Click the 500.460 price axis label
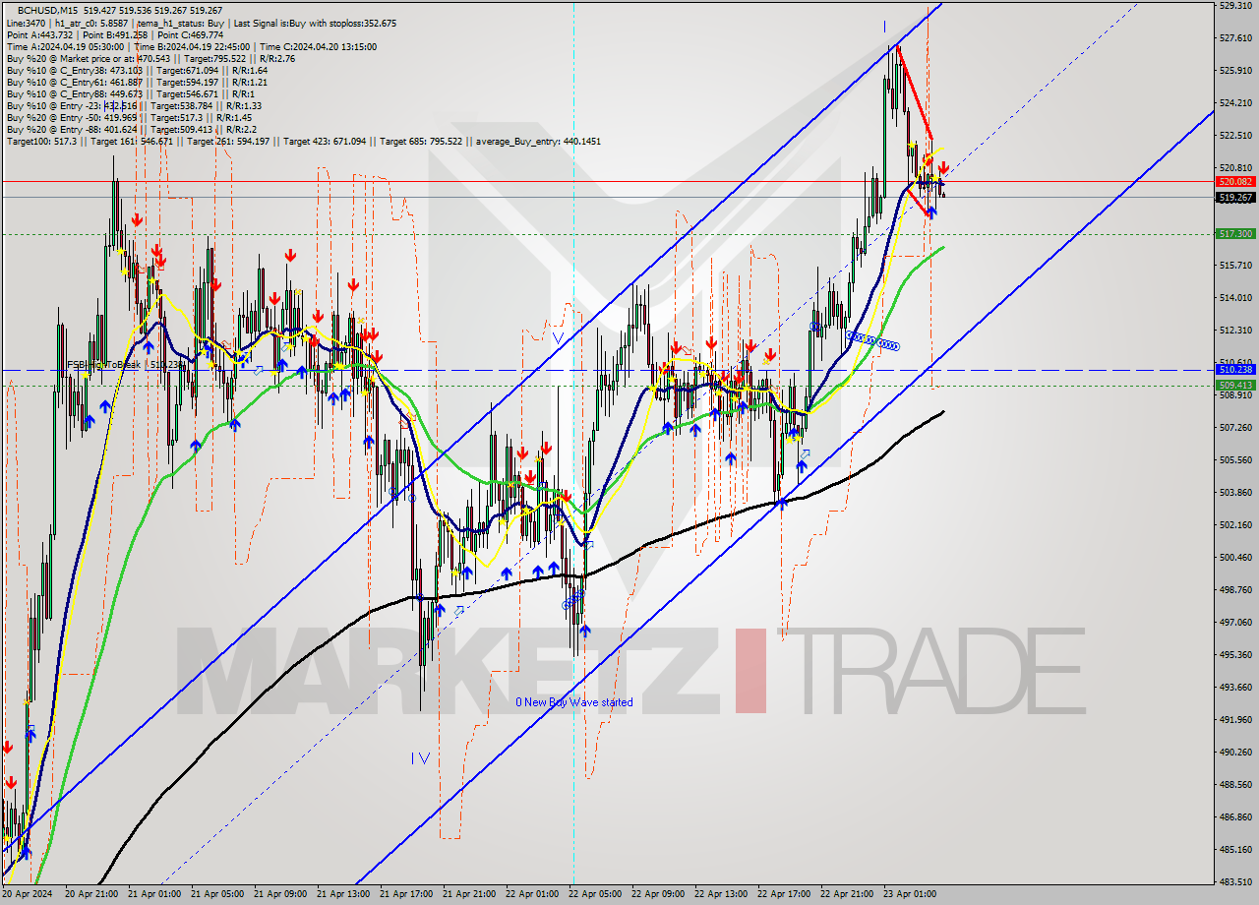 (x=1235, y=557)
